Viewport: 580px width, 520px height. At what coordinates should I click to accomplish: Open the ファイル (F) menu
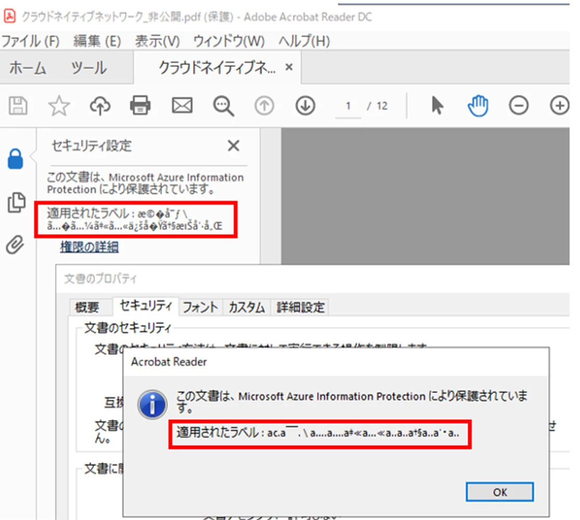pos(30,41)
